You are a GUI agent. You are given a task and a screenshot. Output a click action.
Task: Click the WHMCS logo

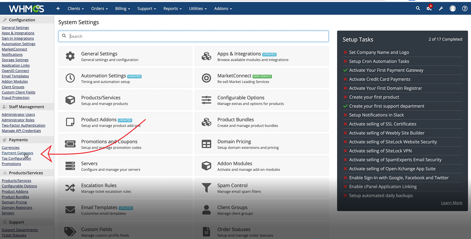[x=26, y=9]
